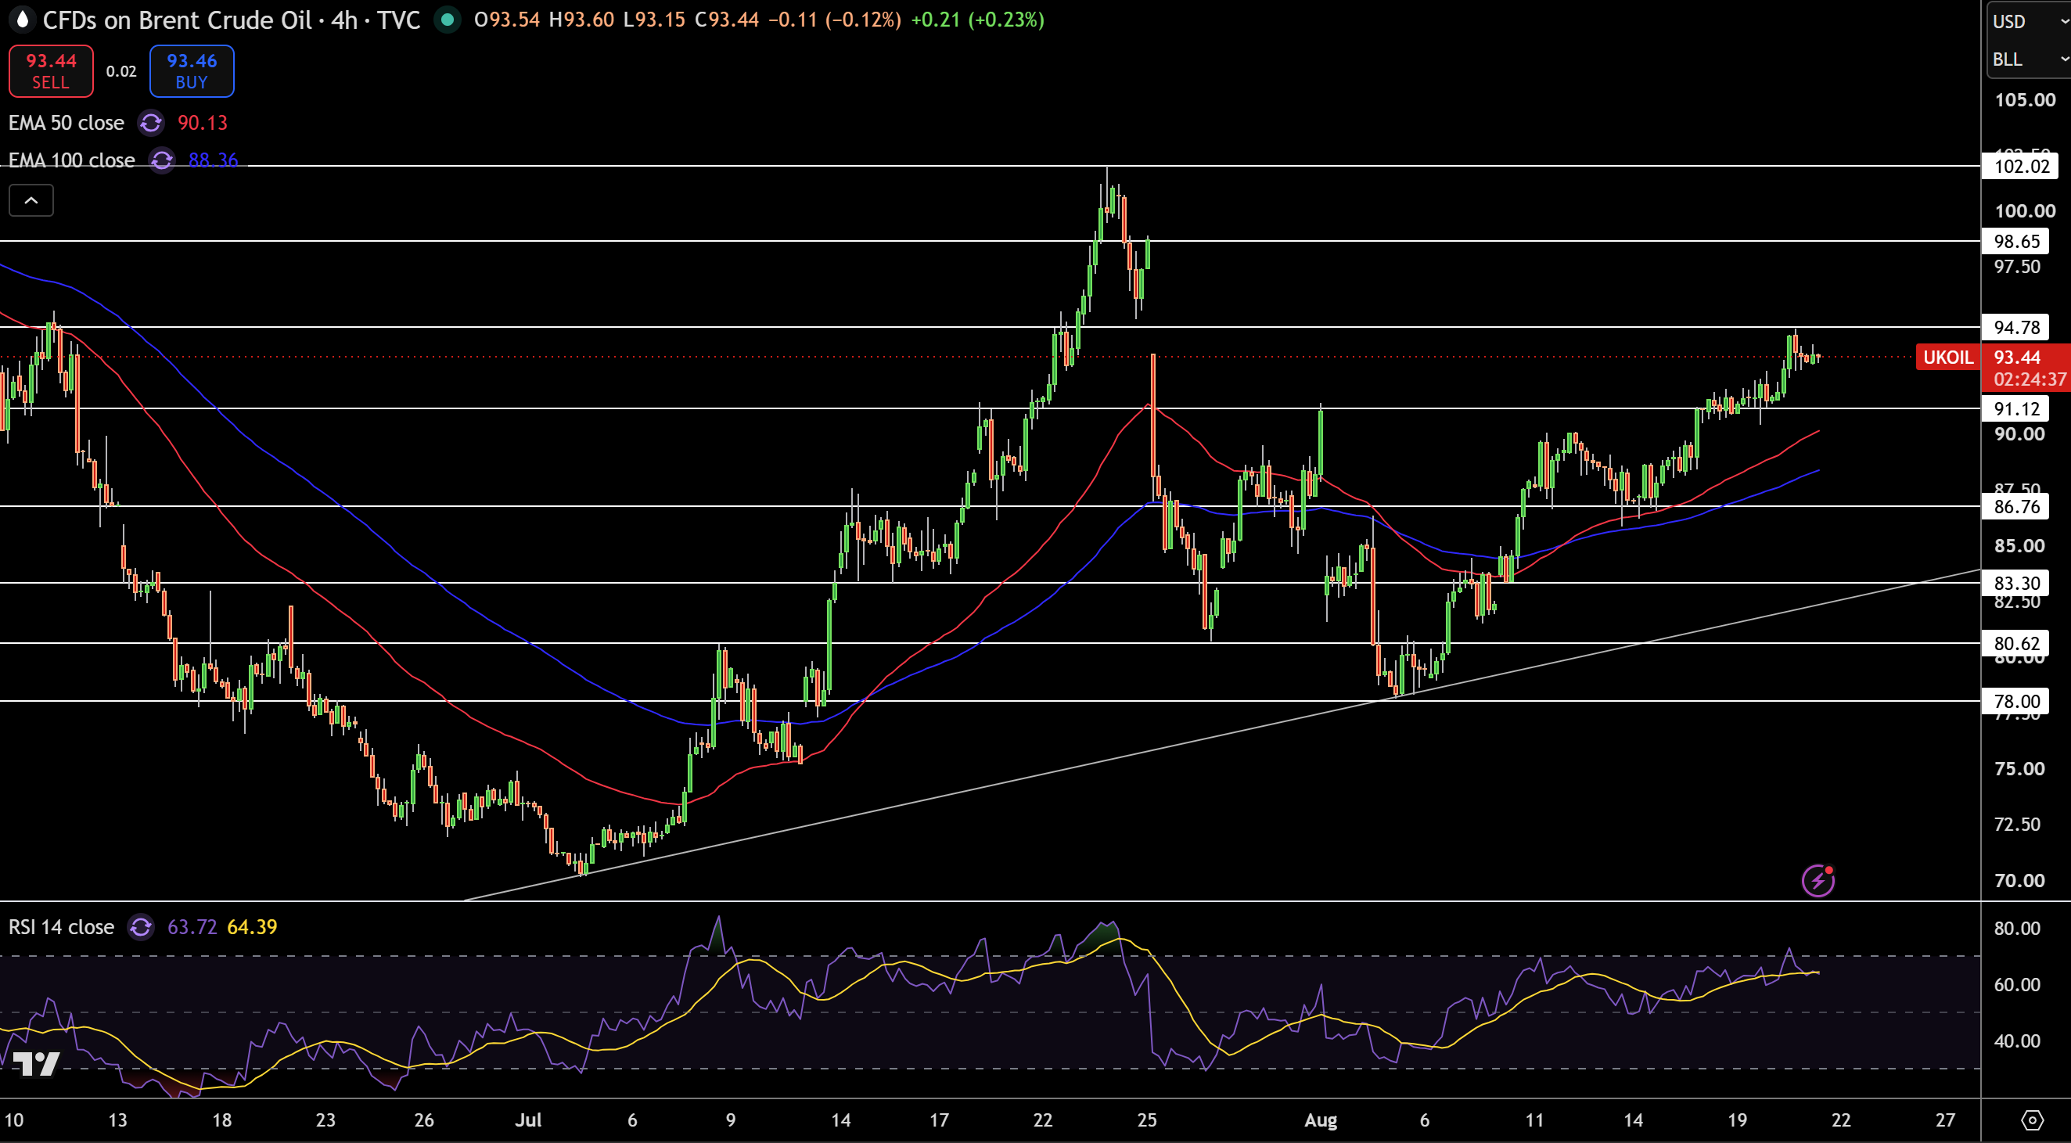Click the Jul date label on time axis

click(x=528, y=1120)
